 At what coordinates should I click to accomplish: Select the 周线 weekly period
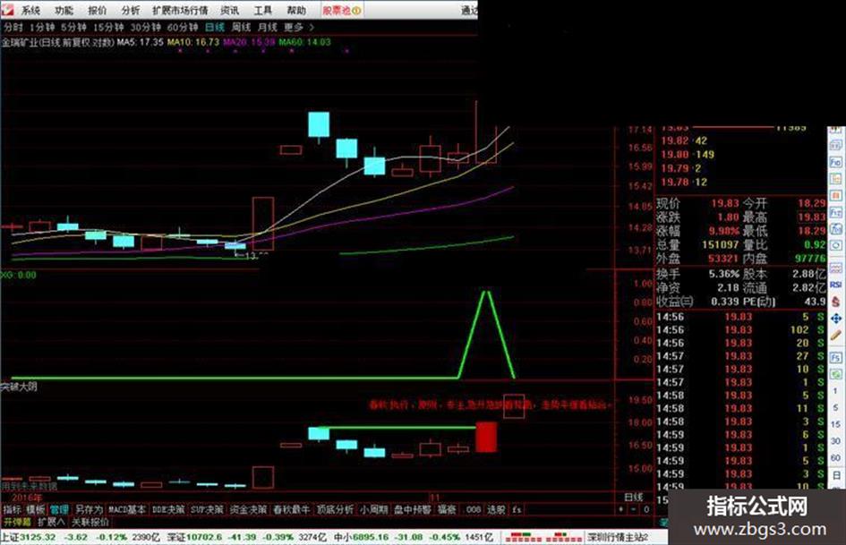click(x=241, y=27)
